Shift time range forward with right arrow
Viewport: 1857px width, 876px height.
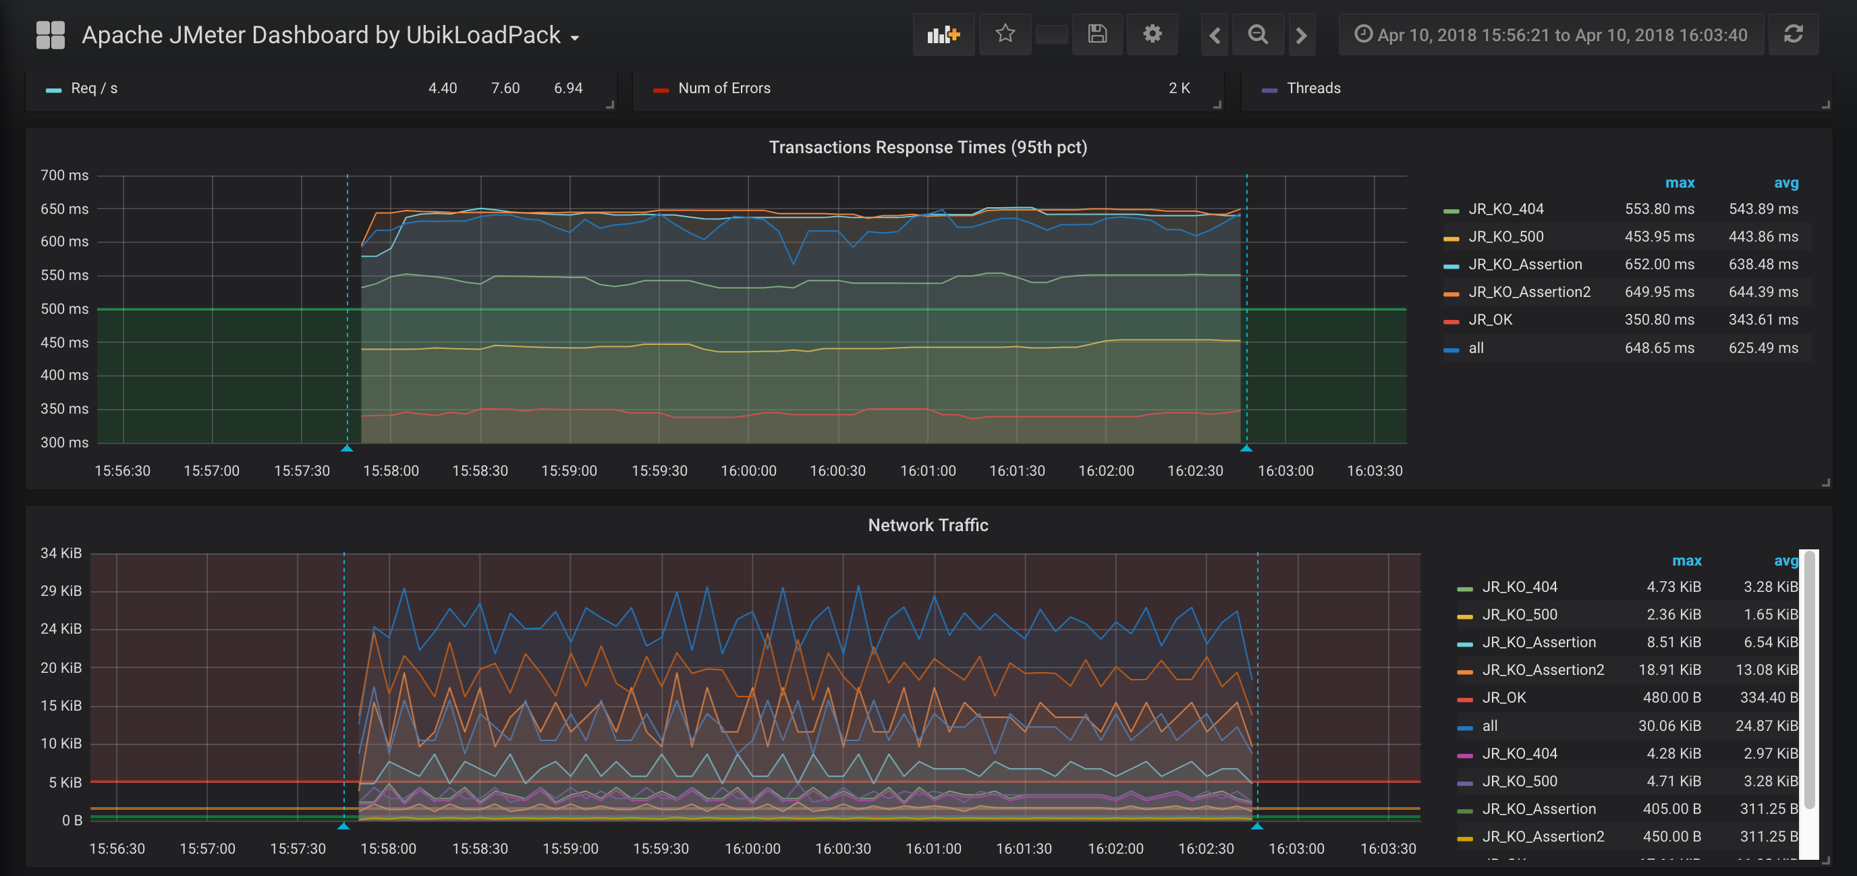pyautogui.click(x=1301, y=34)
